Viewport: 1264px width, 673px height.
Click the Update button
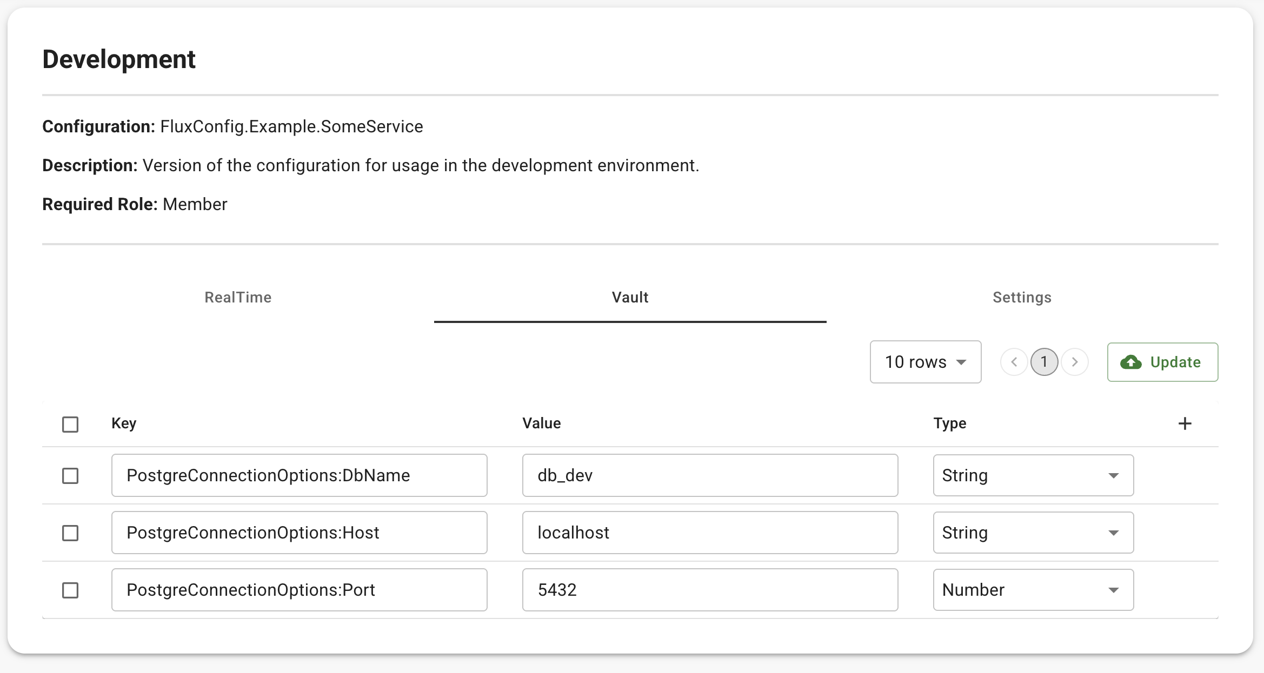pyautogui.click(x=1162, y=362)
